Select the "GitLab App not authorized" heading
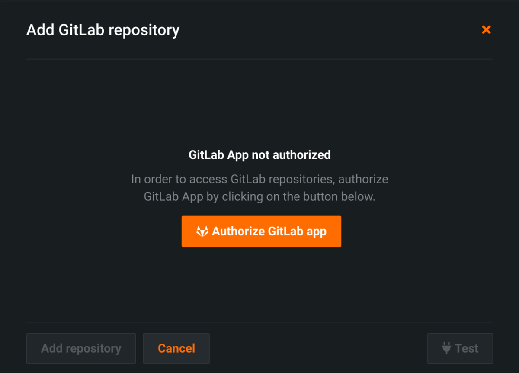Image resolution: width=519 pixels, height=373 pixels. [259, 155]
